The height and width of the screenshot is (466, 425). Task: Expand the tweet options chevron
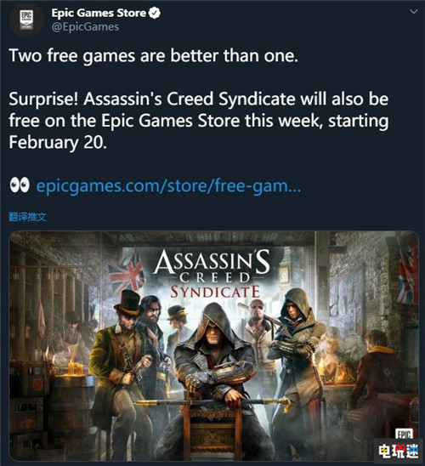[x=414, y=12]
